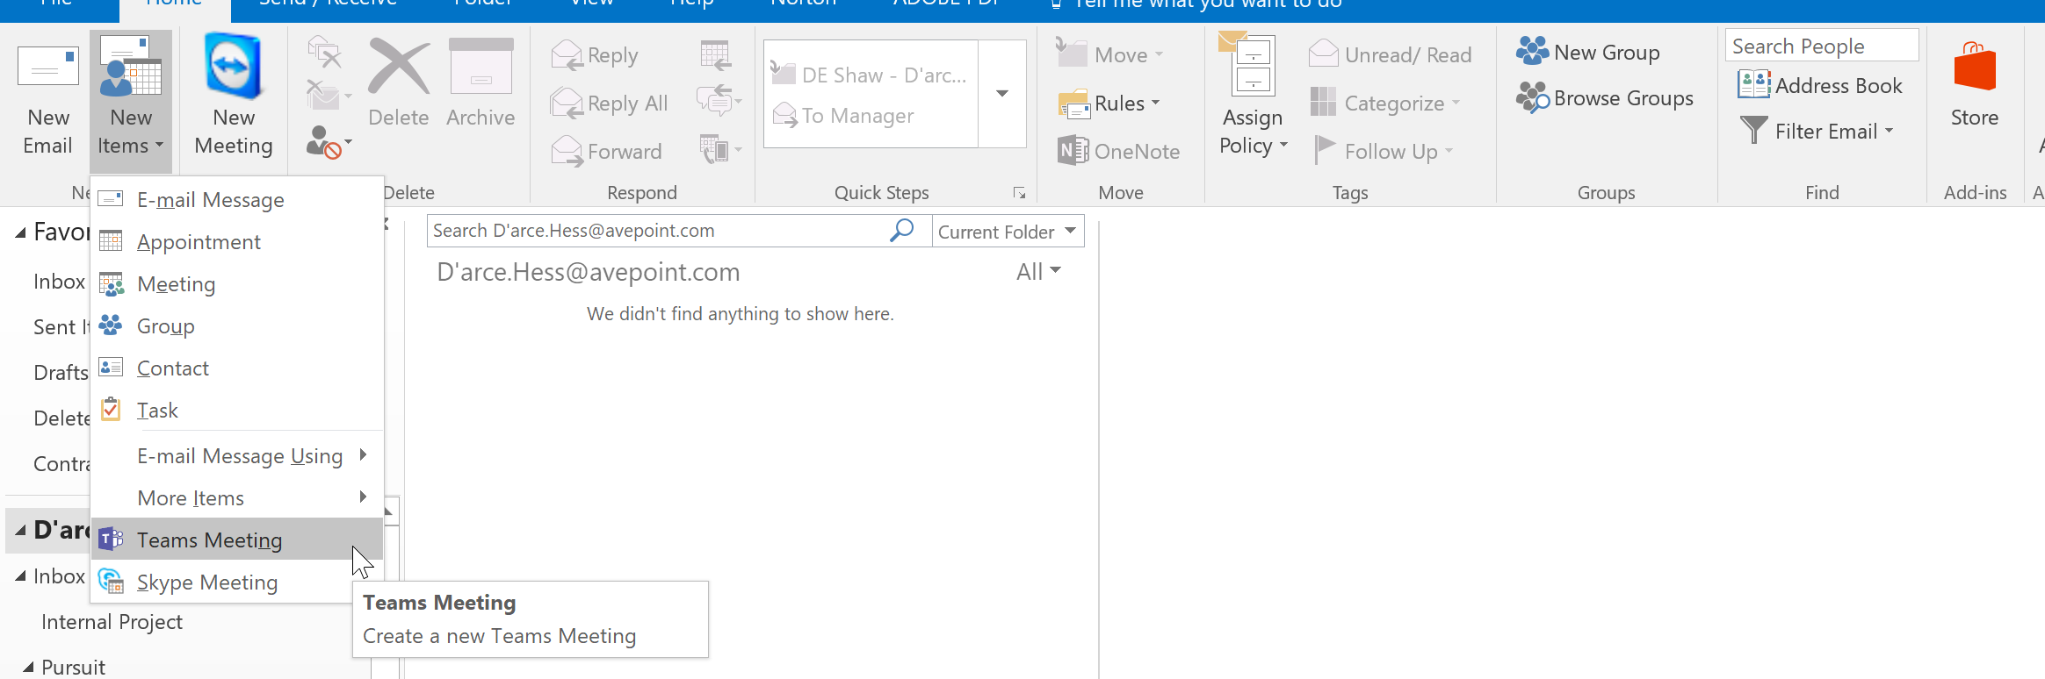Click the reply with Meeting icon
The image size is (2045, 679).
coord(716,55)
